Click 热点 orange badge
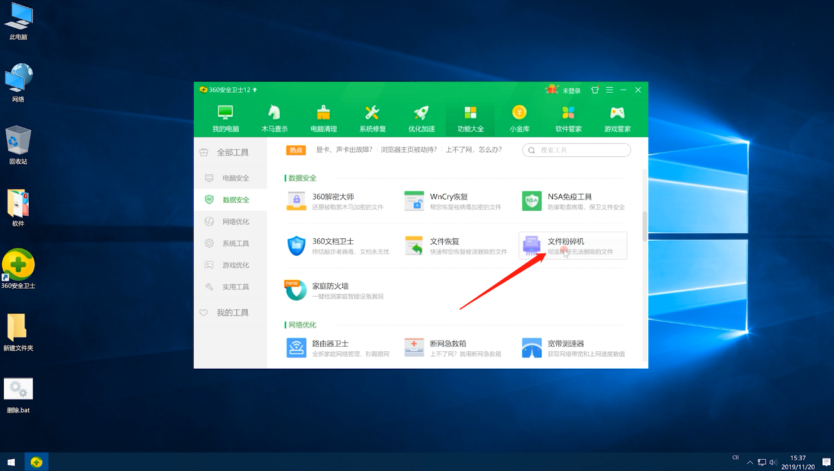Viewport: 834px width, 471px height. coord(296,150)
